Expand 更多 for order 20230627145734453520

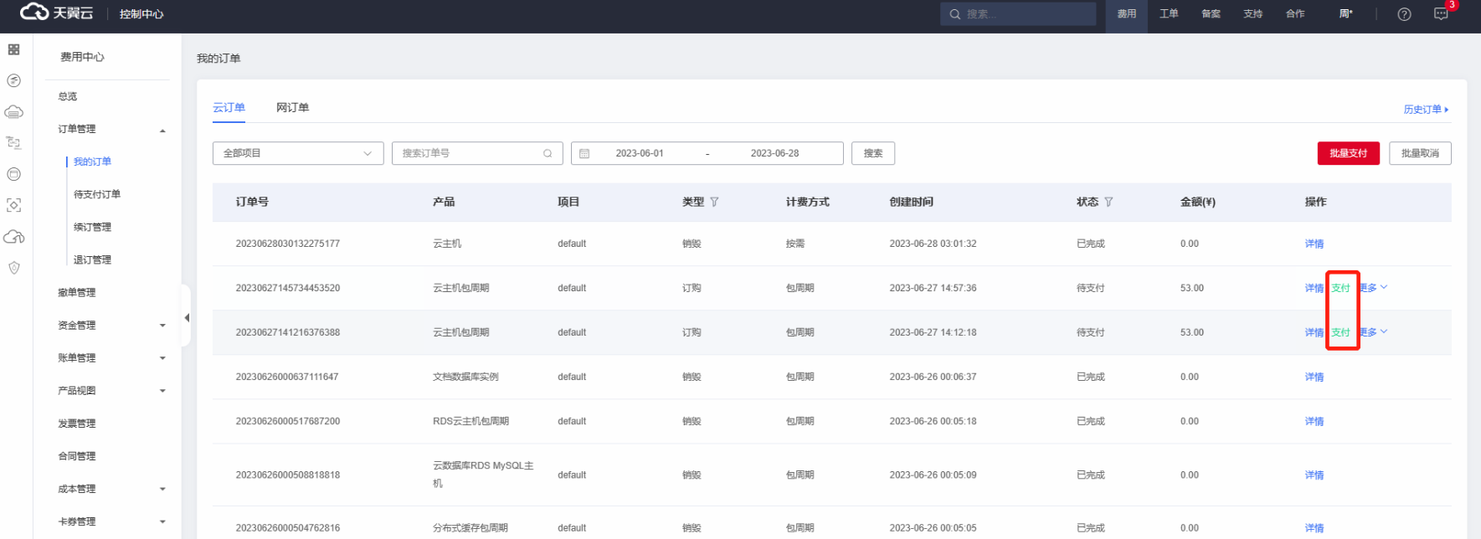tap(1373, 287)
